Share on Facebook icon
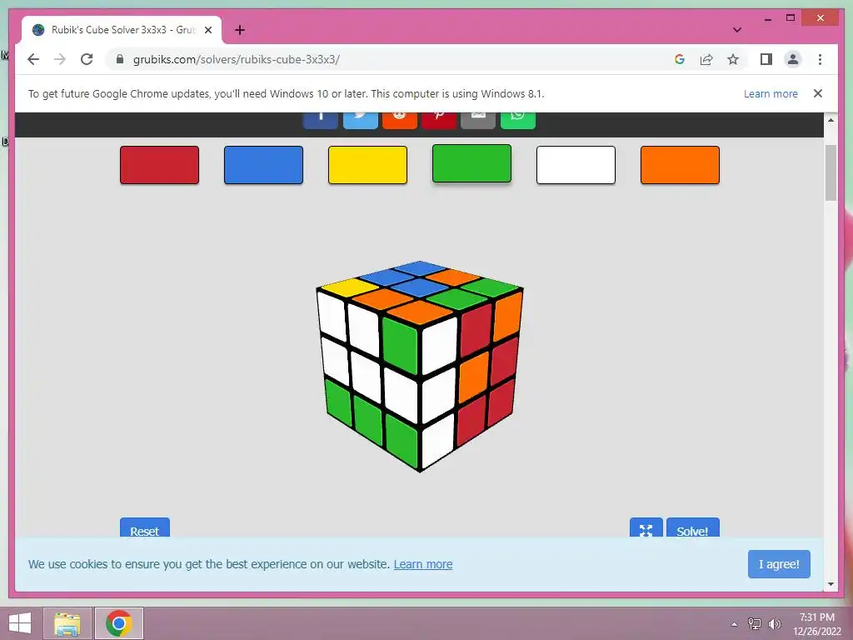This screenshot has width=853, height=640. (x=321, y=121)
